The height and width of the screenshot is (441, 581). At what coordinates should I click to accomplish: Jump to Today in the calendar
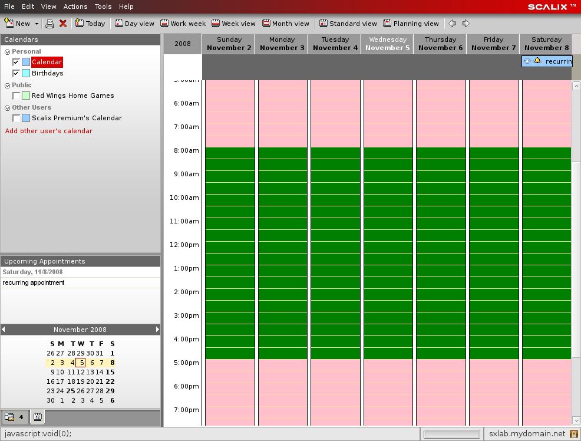pos(90,24)
